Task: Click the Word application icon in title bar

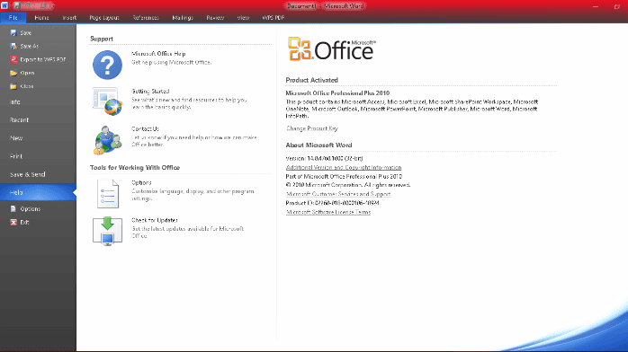Action: [4, 5]
